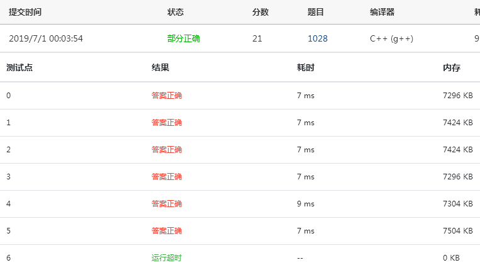Viewport: 480px width, 270px height.
Task: Click the 耗时 column header
Action: tap(305, 67)
